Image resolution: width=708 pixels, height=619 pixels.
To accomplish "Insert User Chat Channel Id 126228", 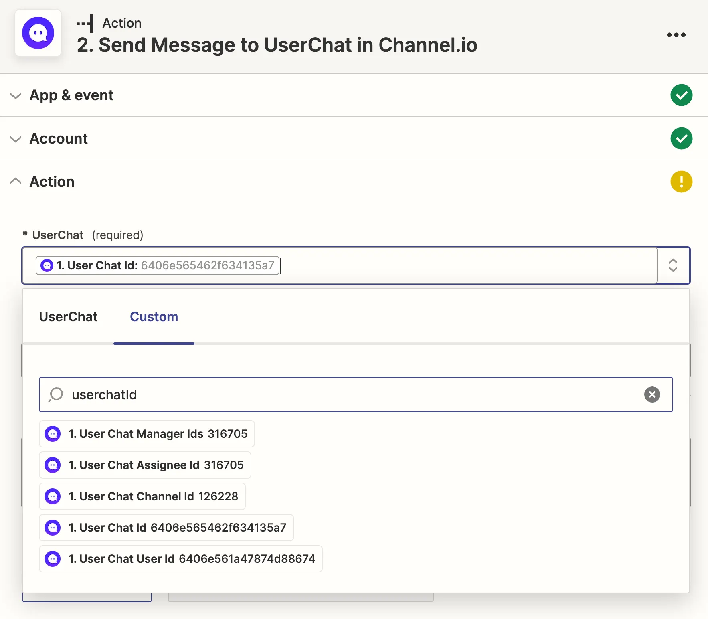I will [x=142, y=496].
